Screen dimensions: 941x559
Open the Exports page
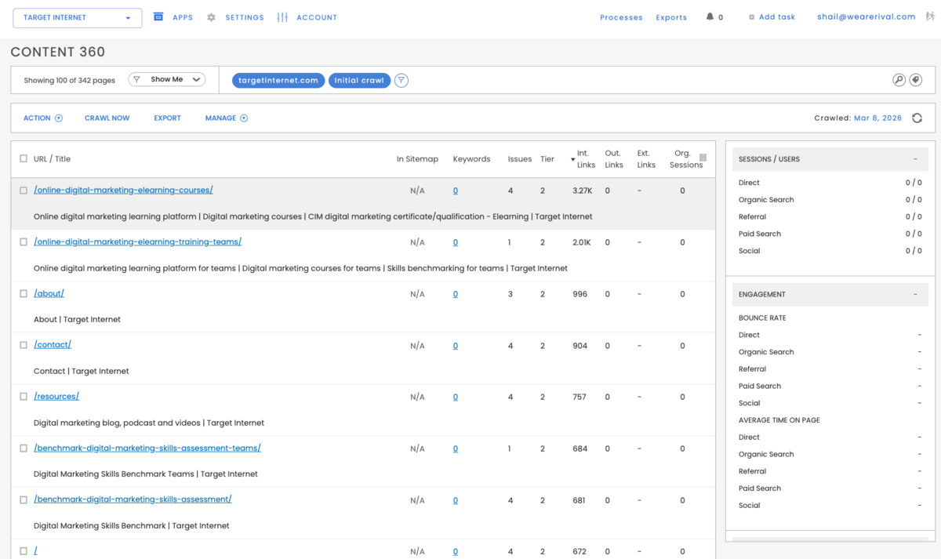point(671,17)
